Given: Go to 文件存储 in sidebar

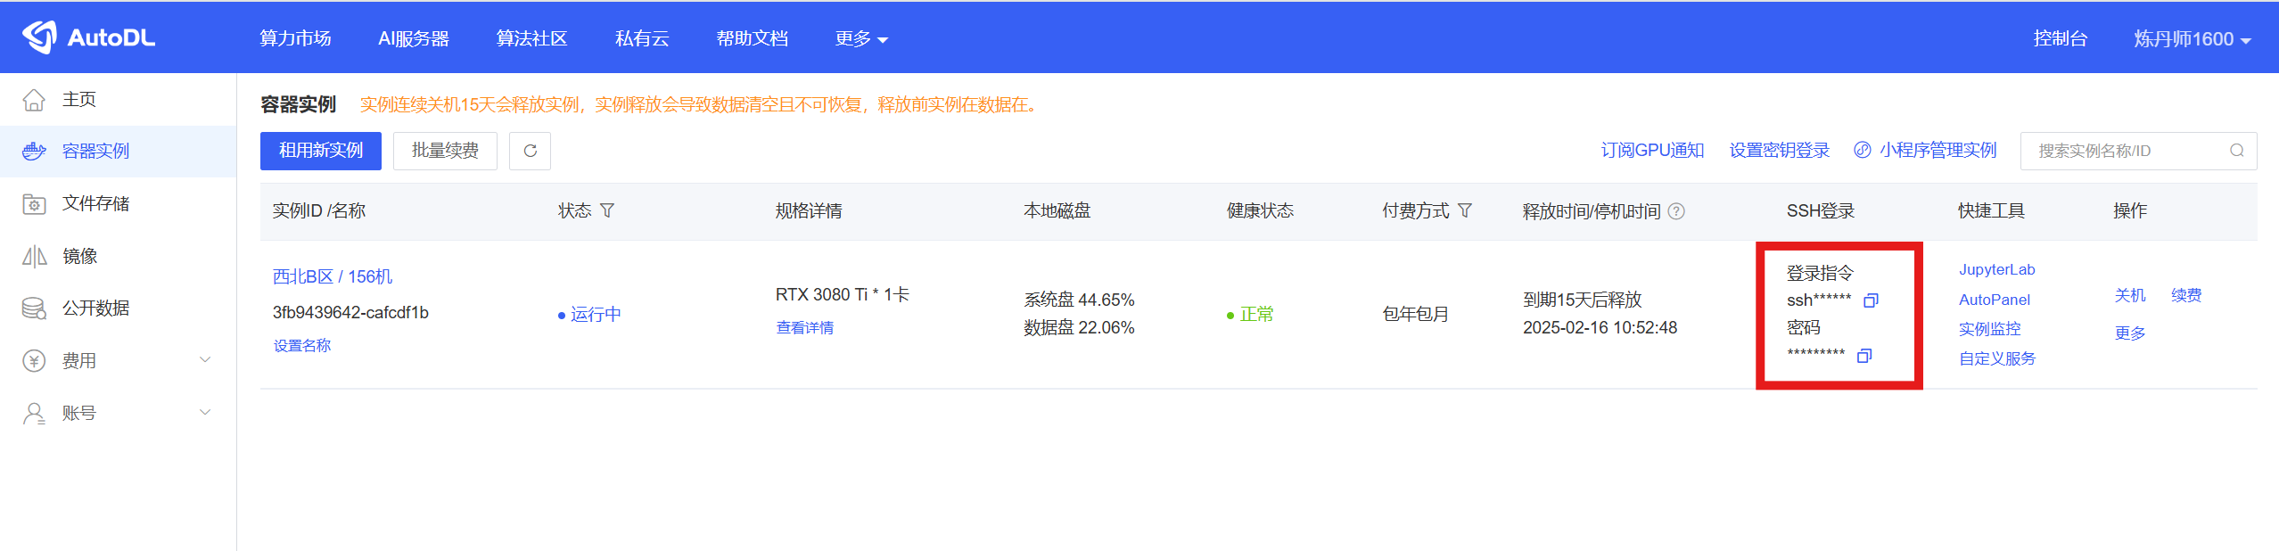Looking at the screenshot, I should [x=95, y=204].
